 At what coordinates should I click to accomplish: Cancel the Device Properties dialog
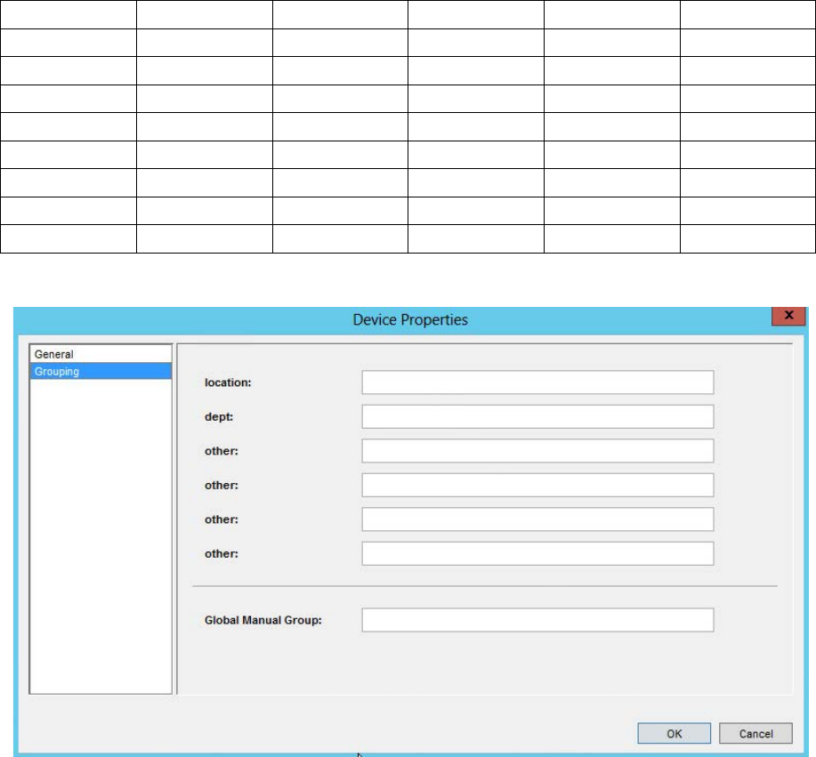(x=755, y=734)
